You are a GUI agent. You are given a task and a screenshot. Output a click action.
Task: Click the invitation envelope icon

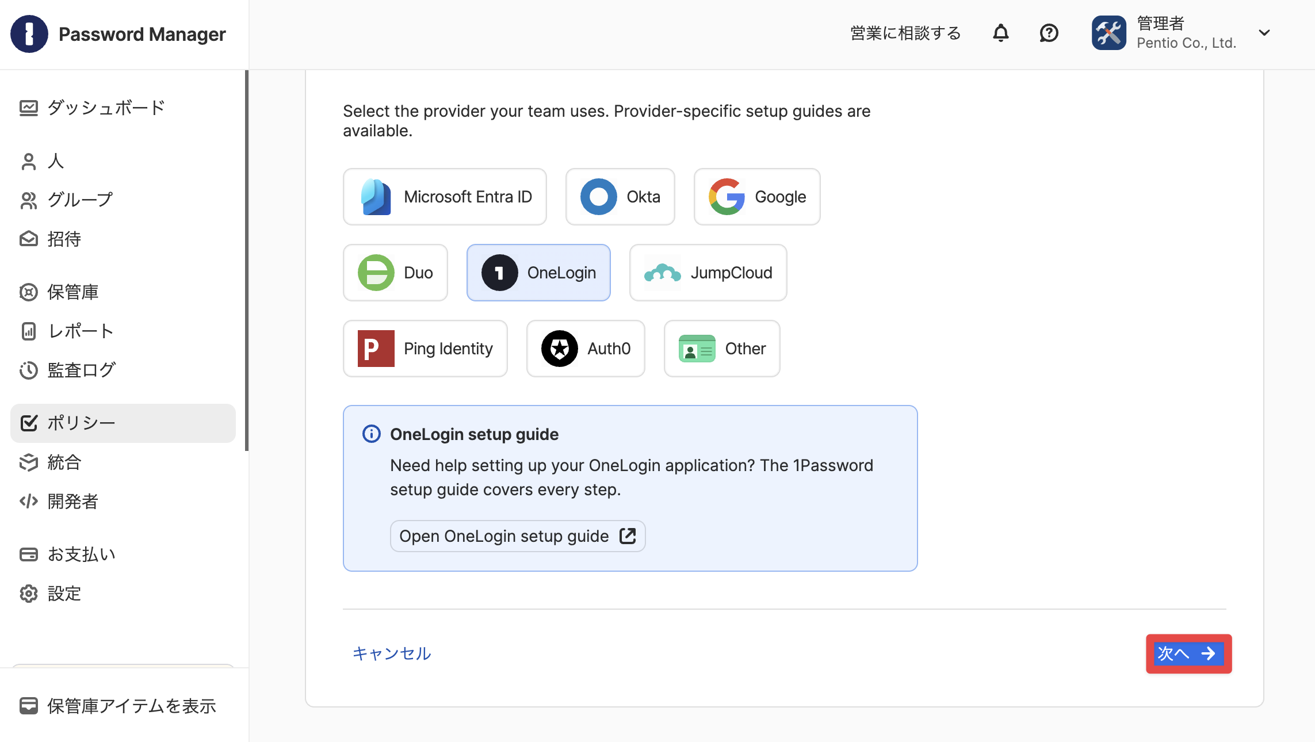tap(29, 239)
